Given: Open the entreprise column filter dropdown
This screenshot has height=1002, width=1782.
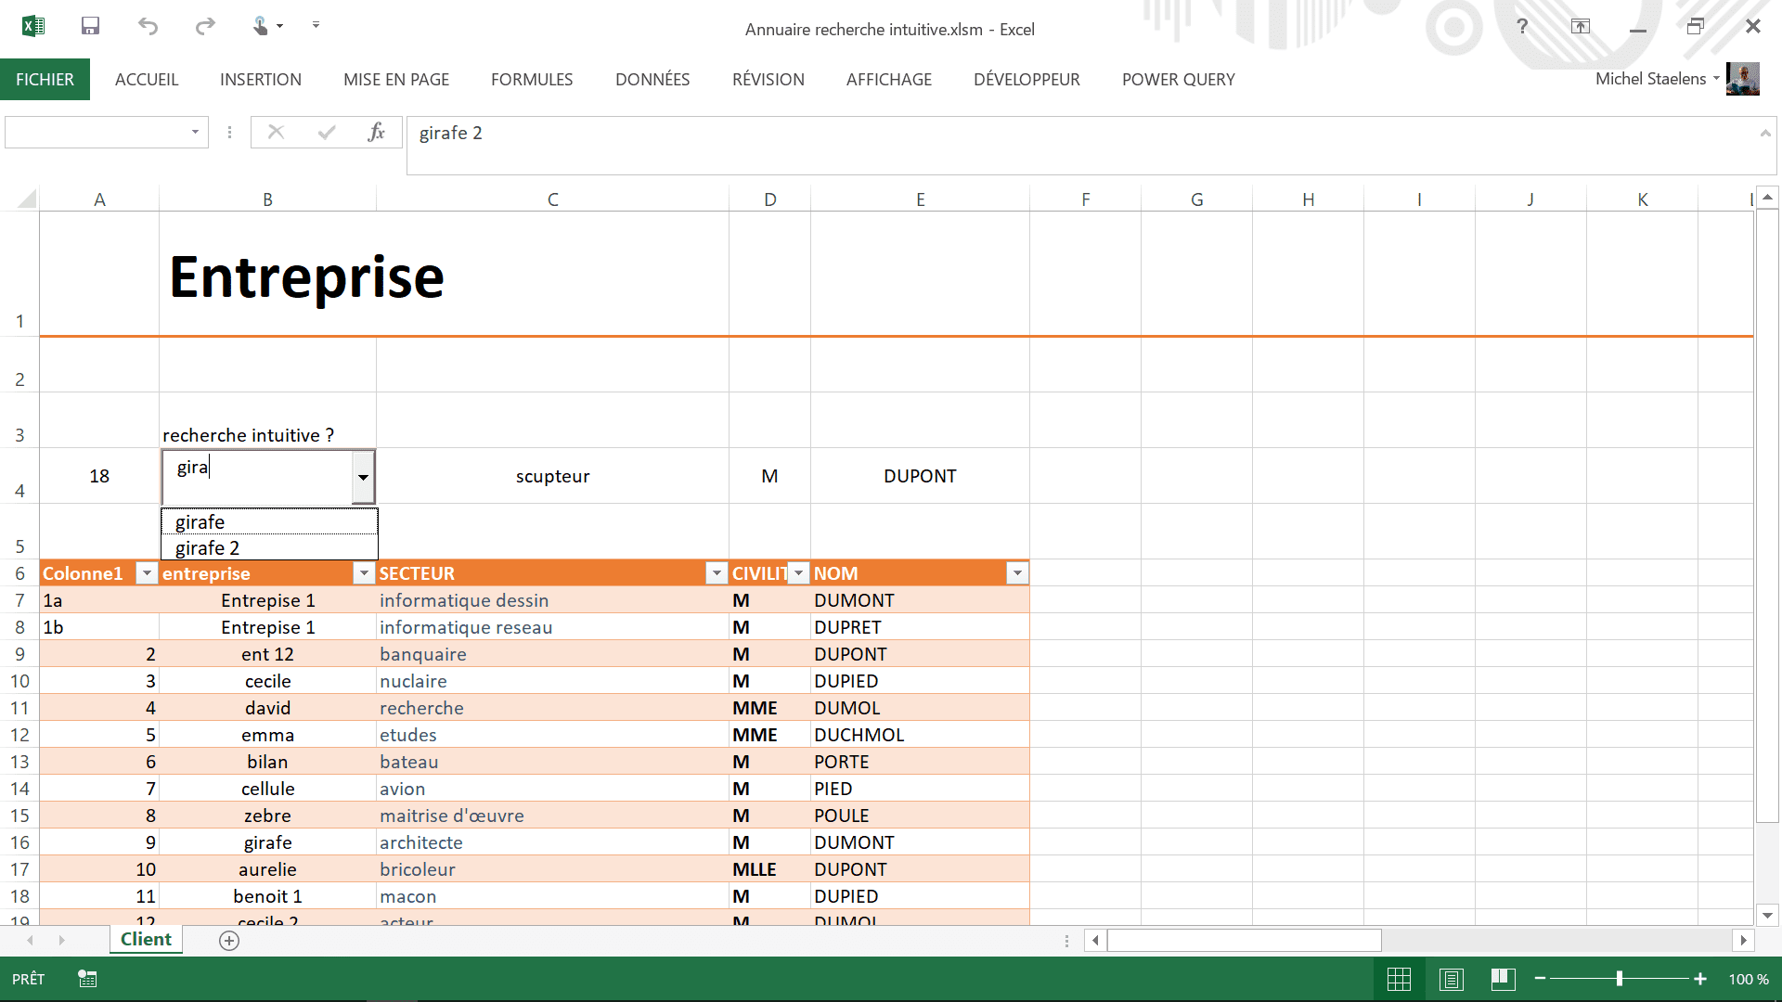Looking at the screenshot, I should [x=364, y=573].
